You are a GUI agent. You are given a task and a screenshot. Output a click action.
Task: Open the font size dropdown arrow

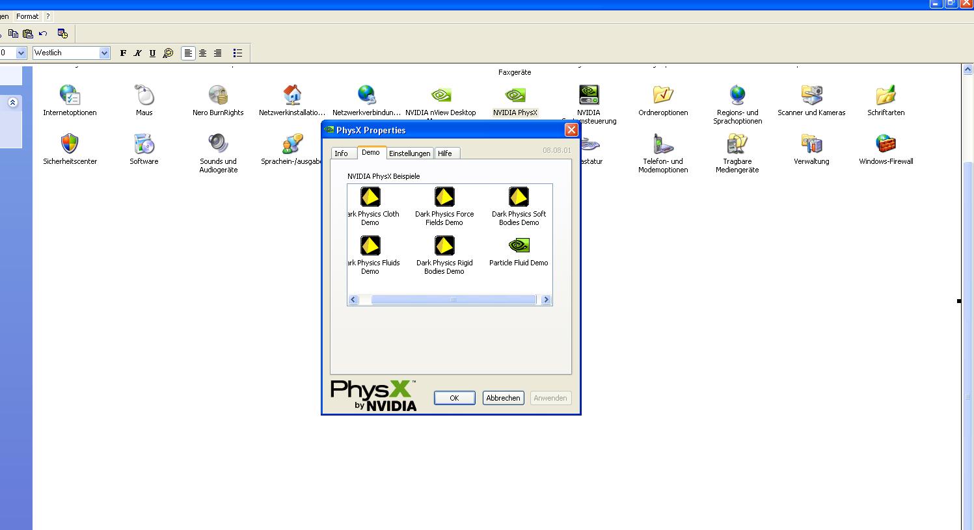[x=21, y=53]
